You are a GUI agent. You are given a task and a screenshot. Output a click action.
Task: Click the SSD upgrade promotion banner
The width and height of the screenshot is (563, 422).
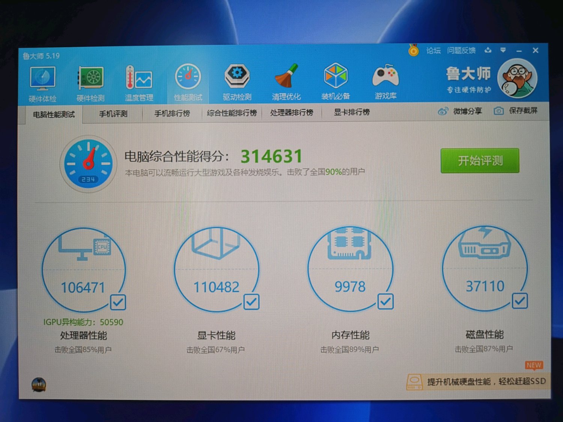pyautogui.click(x=476, y=381)
